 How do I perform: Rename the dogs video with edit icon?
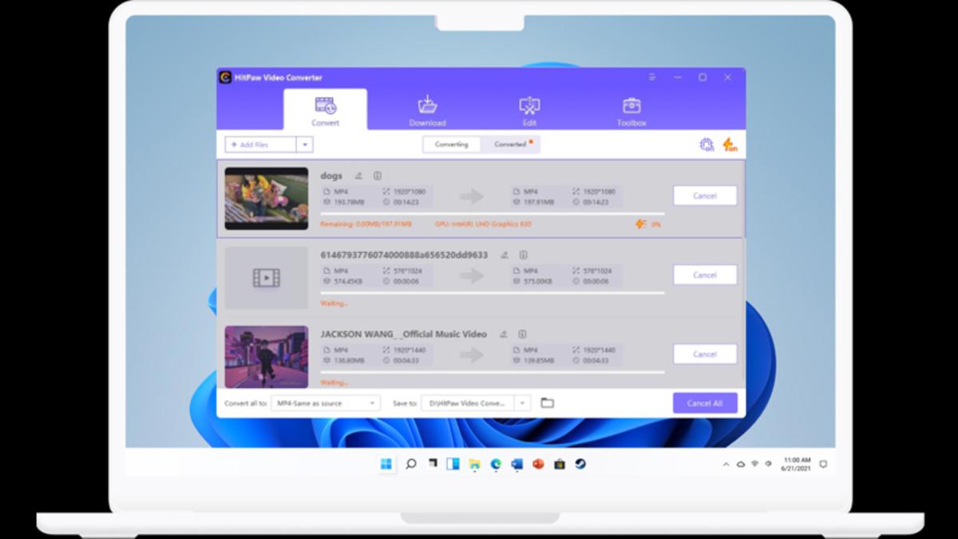(358, 176)
